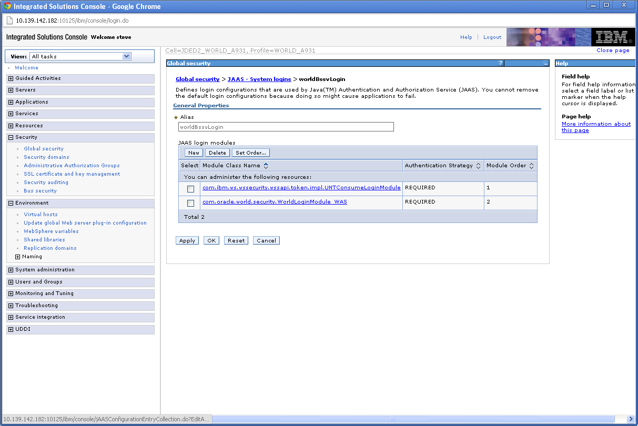638x426 pixels.
Task: Open SSL certificate and key management
Action: [72, 174]
